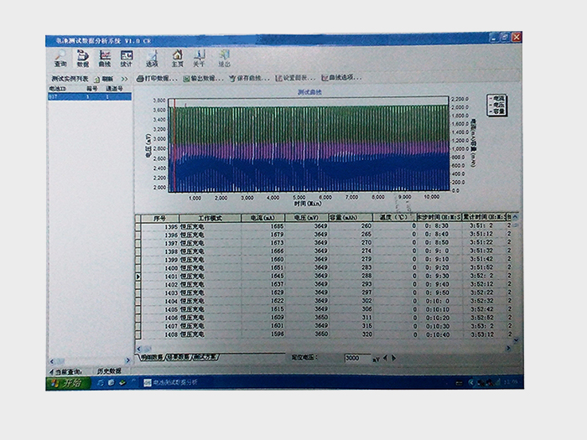Image resolution: width=587 pixels, height=440 pixels.
Task: Open the 关于 (About) toolbar icon
Action: (x=200, y=58)
